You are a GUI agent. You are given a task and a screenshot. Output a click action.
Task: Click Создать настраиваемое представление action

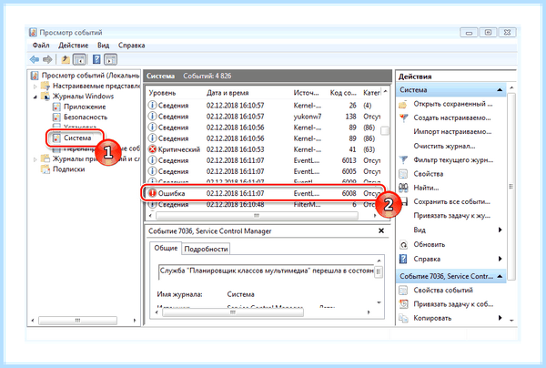click(452, 118)
